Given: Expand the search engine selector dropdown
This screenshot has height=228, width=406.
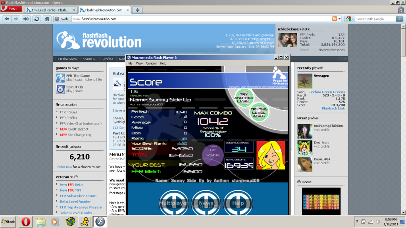Looking at the screenshot, I should pyautogui.click(x=349, y=19).
